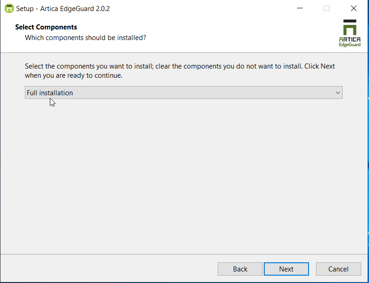Click 'Which components should be installed?' subtitle

(85, 38)
